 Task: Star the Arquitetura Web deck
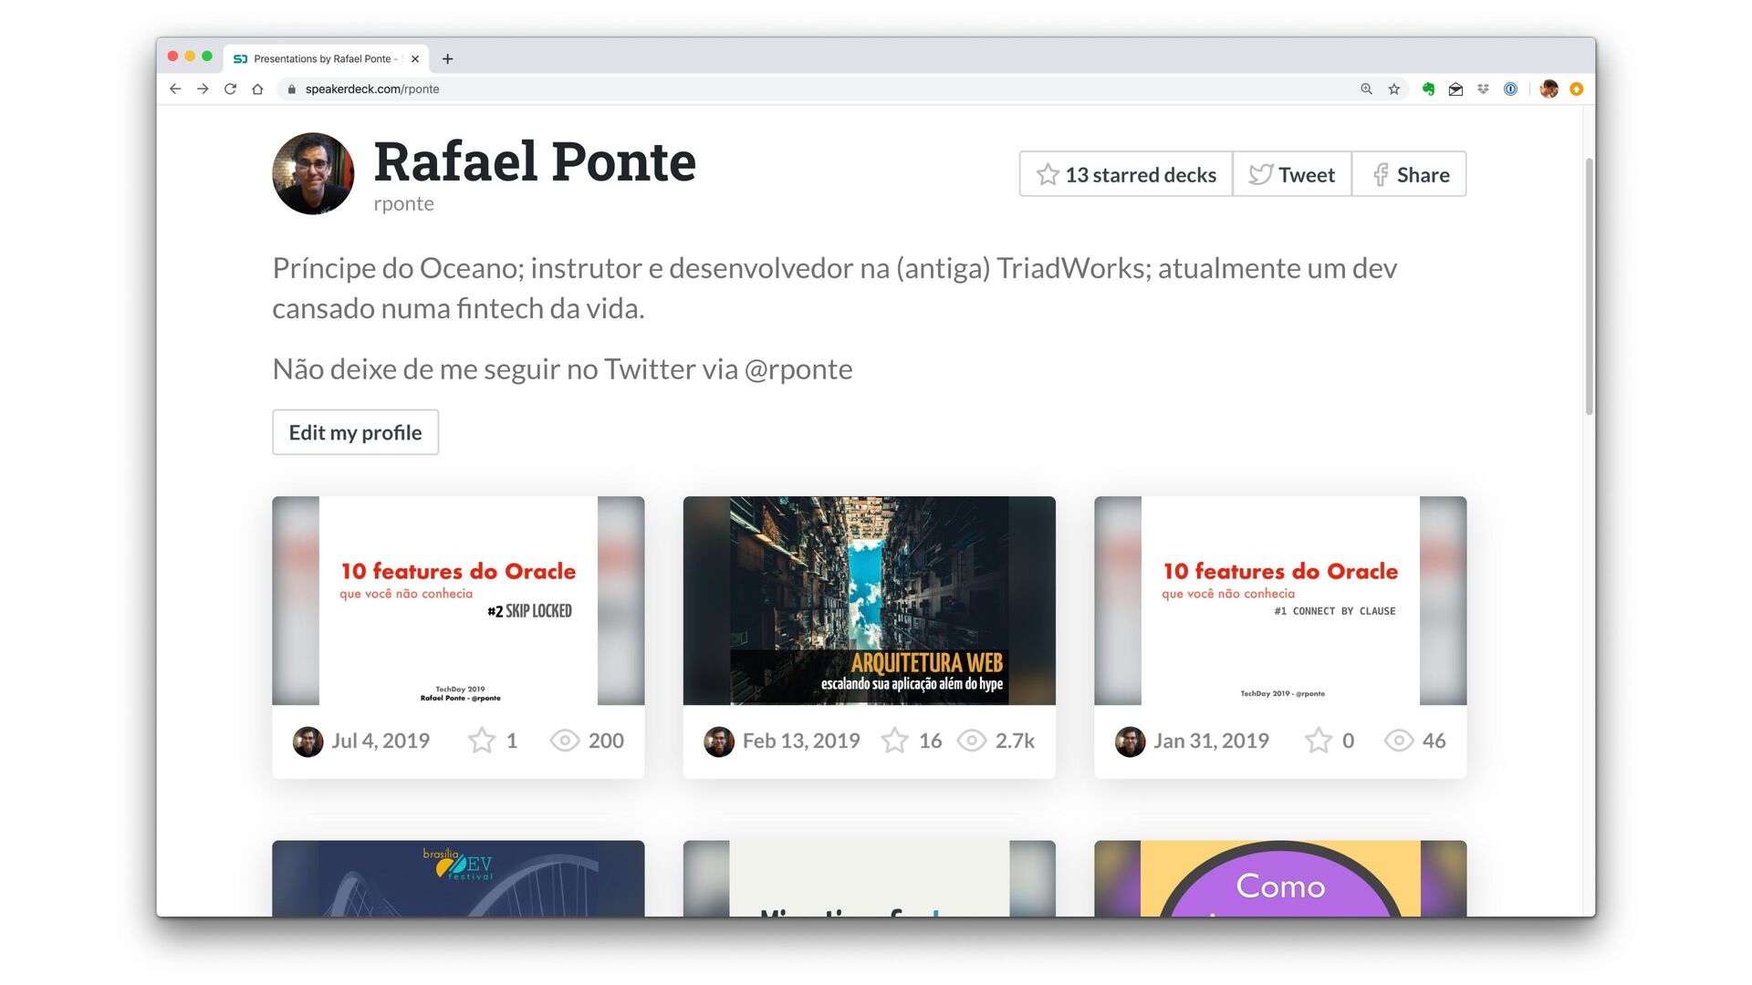(894, 741)
